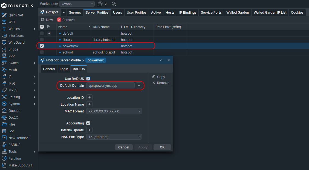Screen dimensions: 309x170
Task: Click the Quick Set sidebar icon
Action: (4, 15)
